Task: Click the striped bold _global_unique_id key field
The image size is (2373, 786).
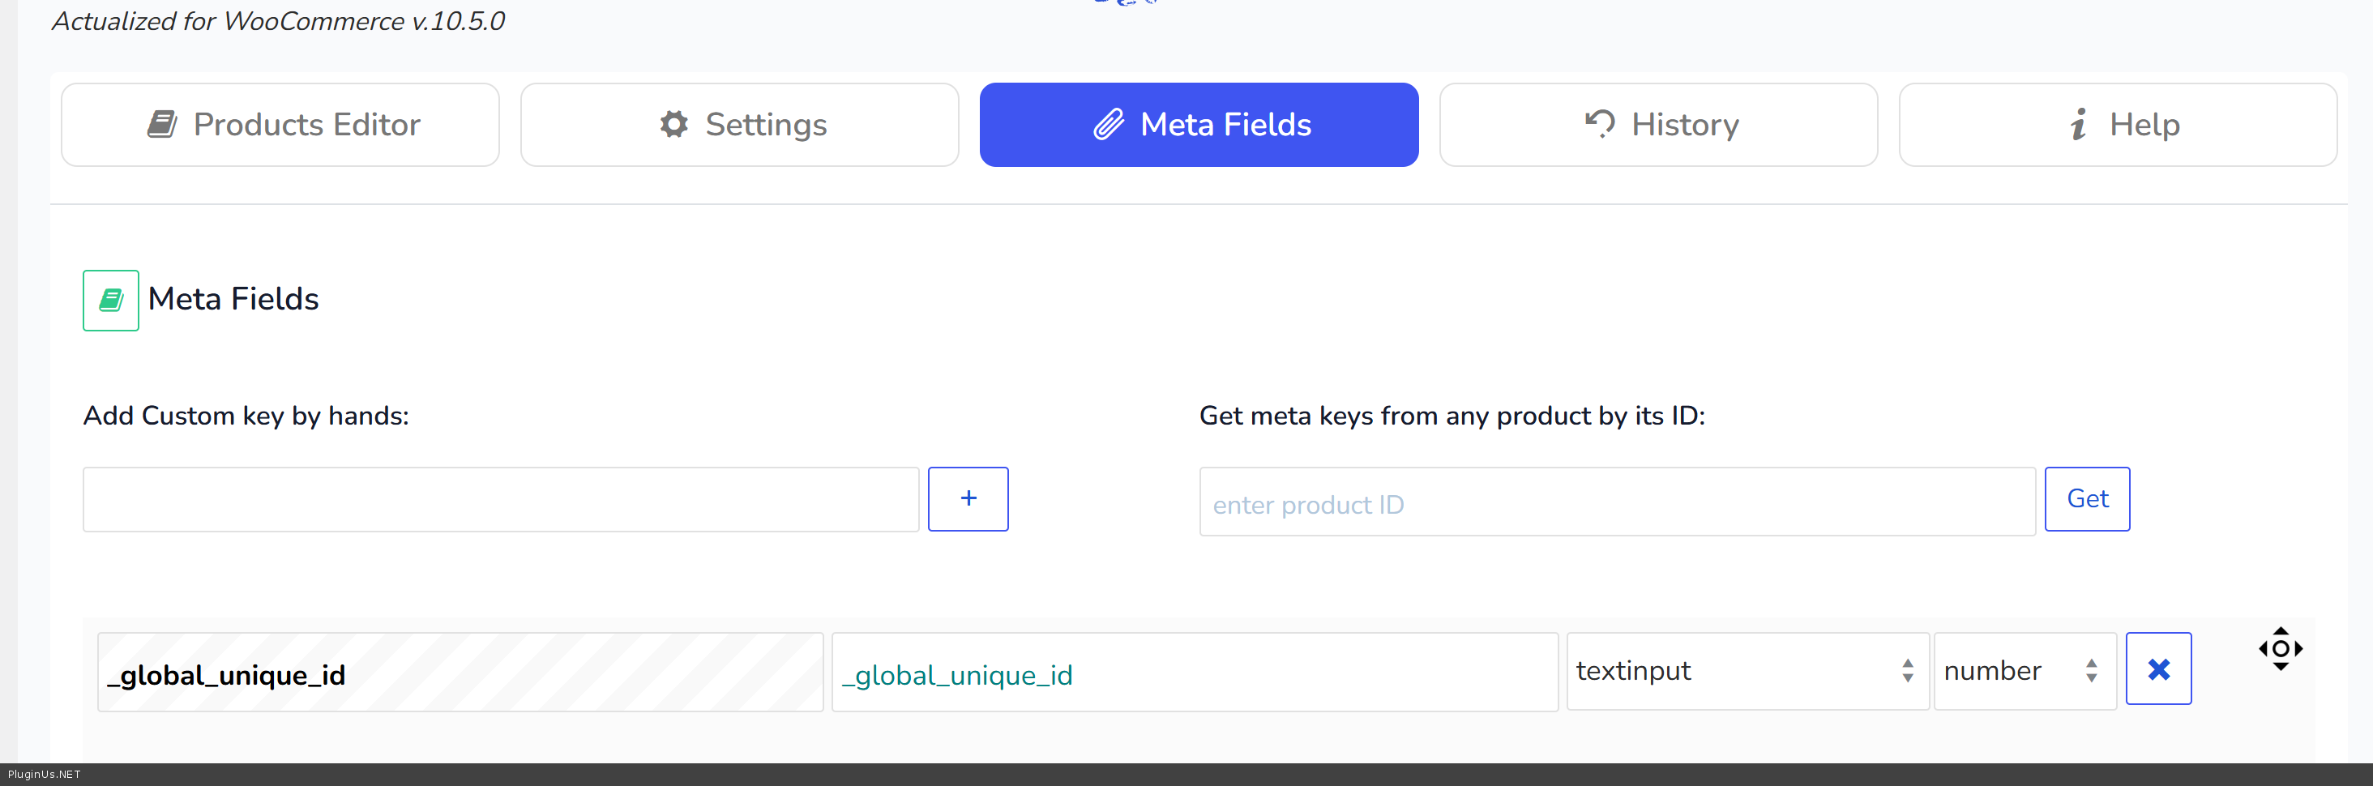Action: (460, 673)
